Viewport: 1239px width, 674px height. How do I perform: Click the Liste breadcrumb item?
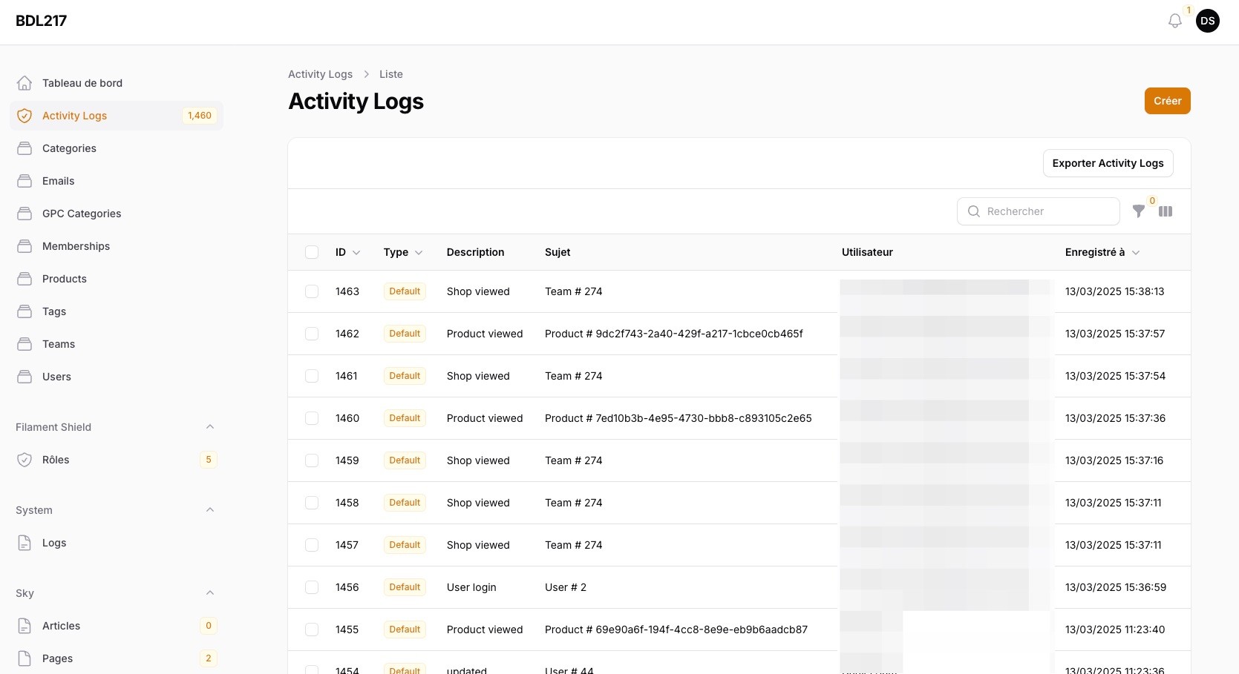pyautogui.click(x=390, y=74)
